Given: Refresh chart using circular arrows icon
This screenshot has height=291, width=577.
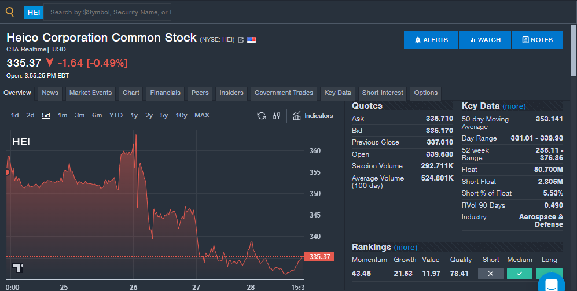Looking at the screenshot, I should tap(262, 116).
